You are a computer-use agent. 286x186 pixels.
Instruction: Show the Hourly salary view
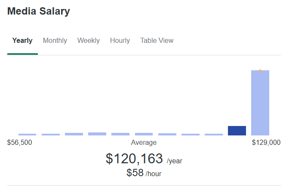coord(120,41)
